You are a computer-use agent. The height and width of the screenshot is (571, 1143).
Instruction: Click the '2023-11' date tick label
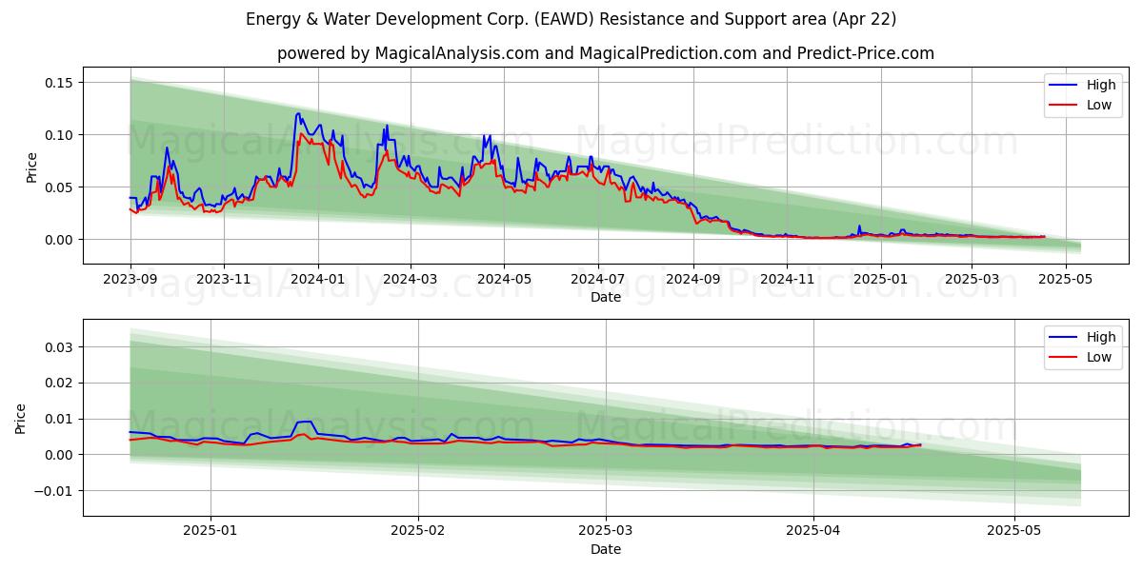click(x=224, y=280)
